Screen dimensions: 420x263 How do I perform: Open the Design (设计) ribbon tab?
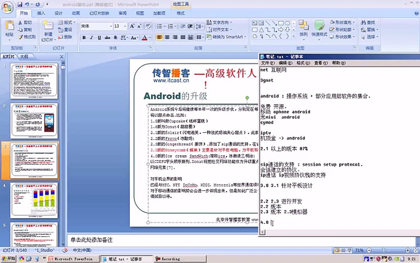58,13
